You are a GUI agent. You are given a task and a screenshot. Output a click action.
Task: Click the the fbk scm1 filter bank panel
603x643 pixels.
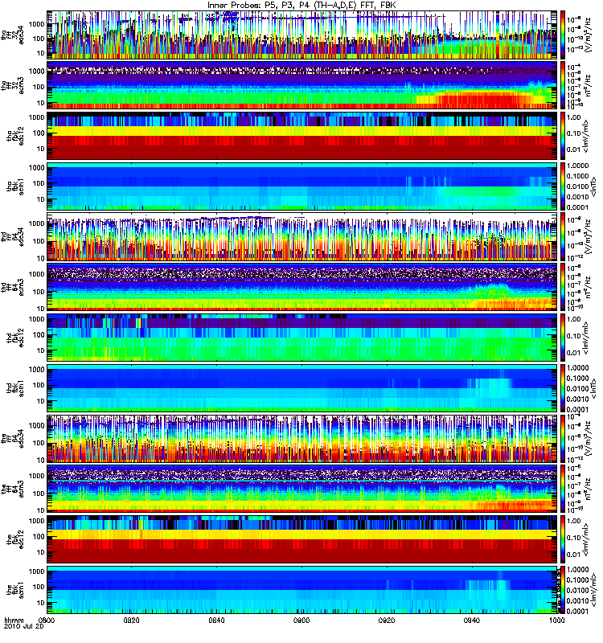pyautogui.click(x=302, y=590)
